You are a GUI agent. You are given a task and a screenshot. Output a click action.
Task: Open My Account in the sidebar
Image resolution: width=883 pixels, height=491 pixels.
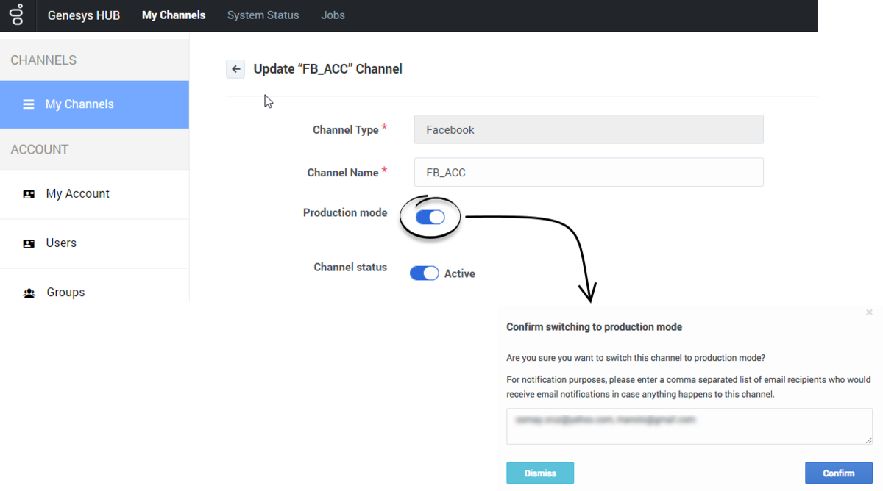point(94,194)
